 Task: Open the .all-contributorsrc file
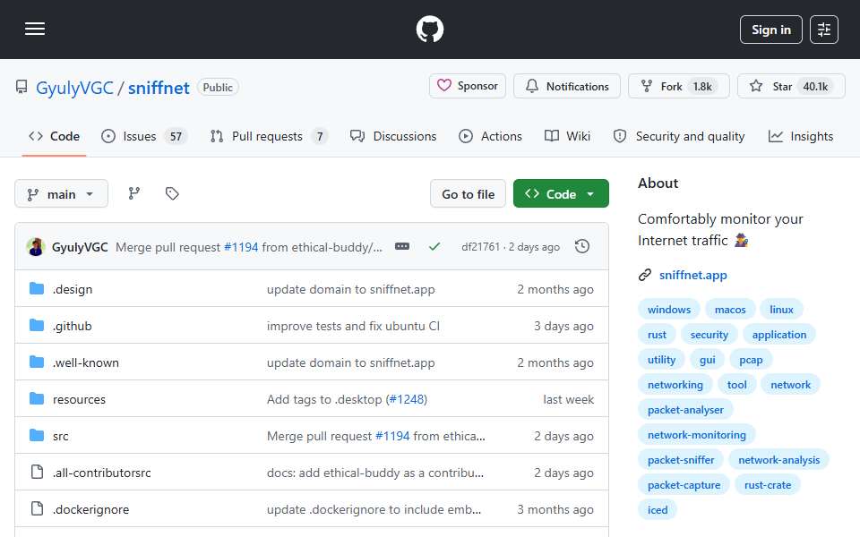(101, 473)
